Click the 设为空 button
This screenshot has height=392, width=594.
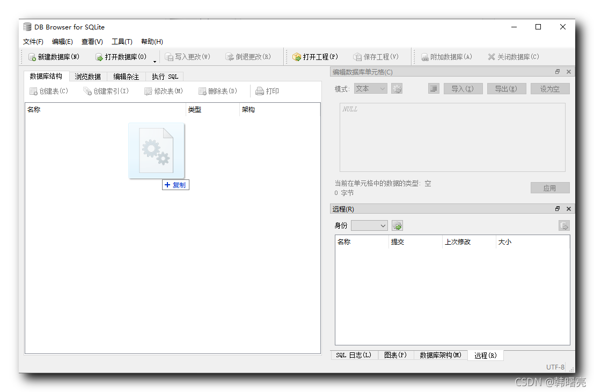pyautogui.click(x=550, y=89)
